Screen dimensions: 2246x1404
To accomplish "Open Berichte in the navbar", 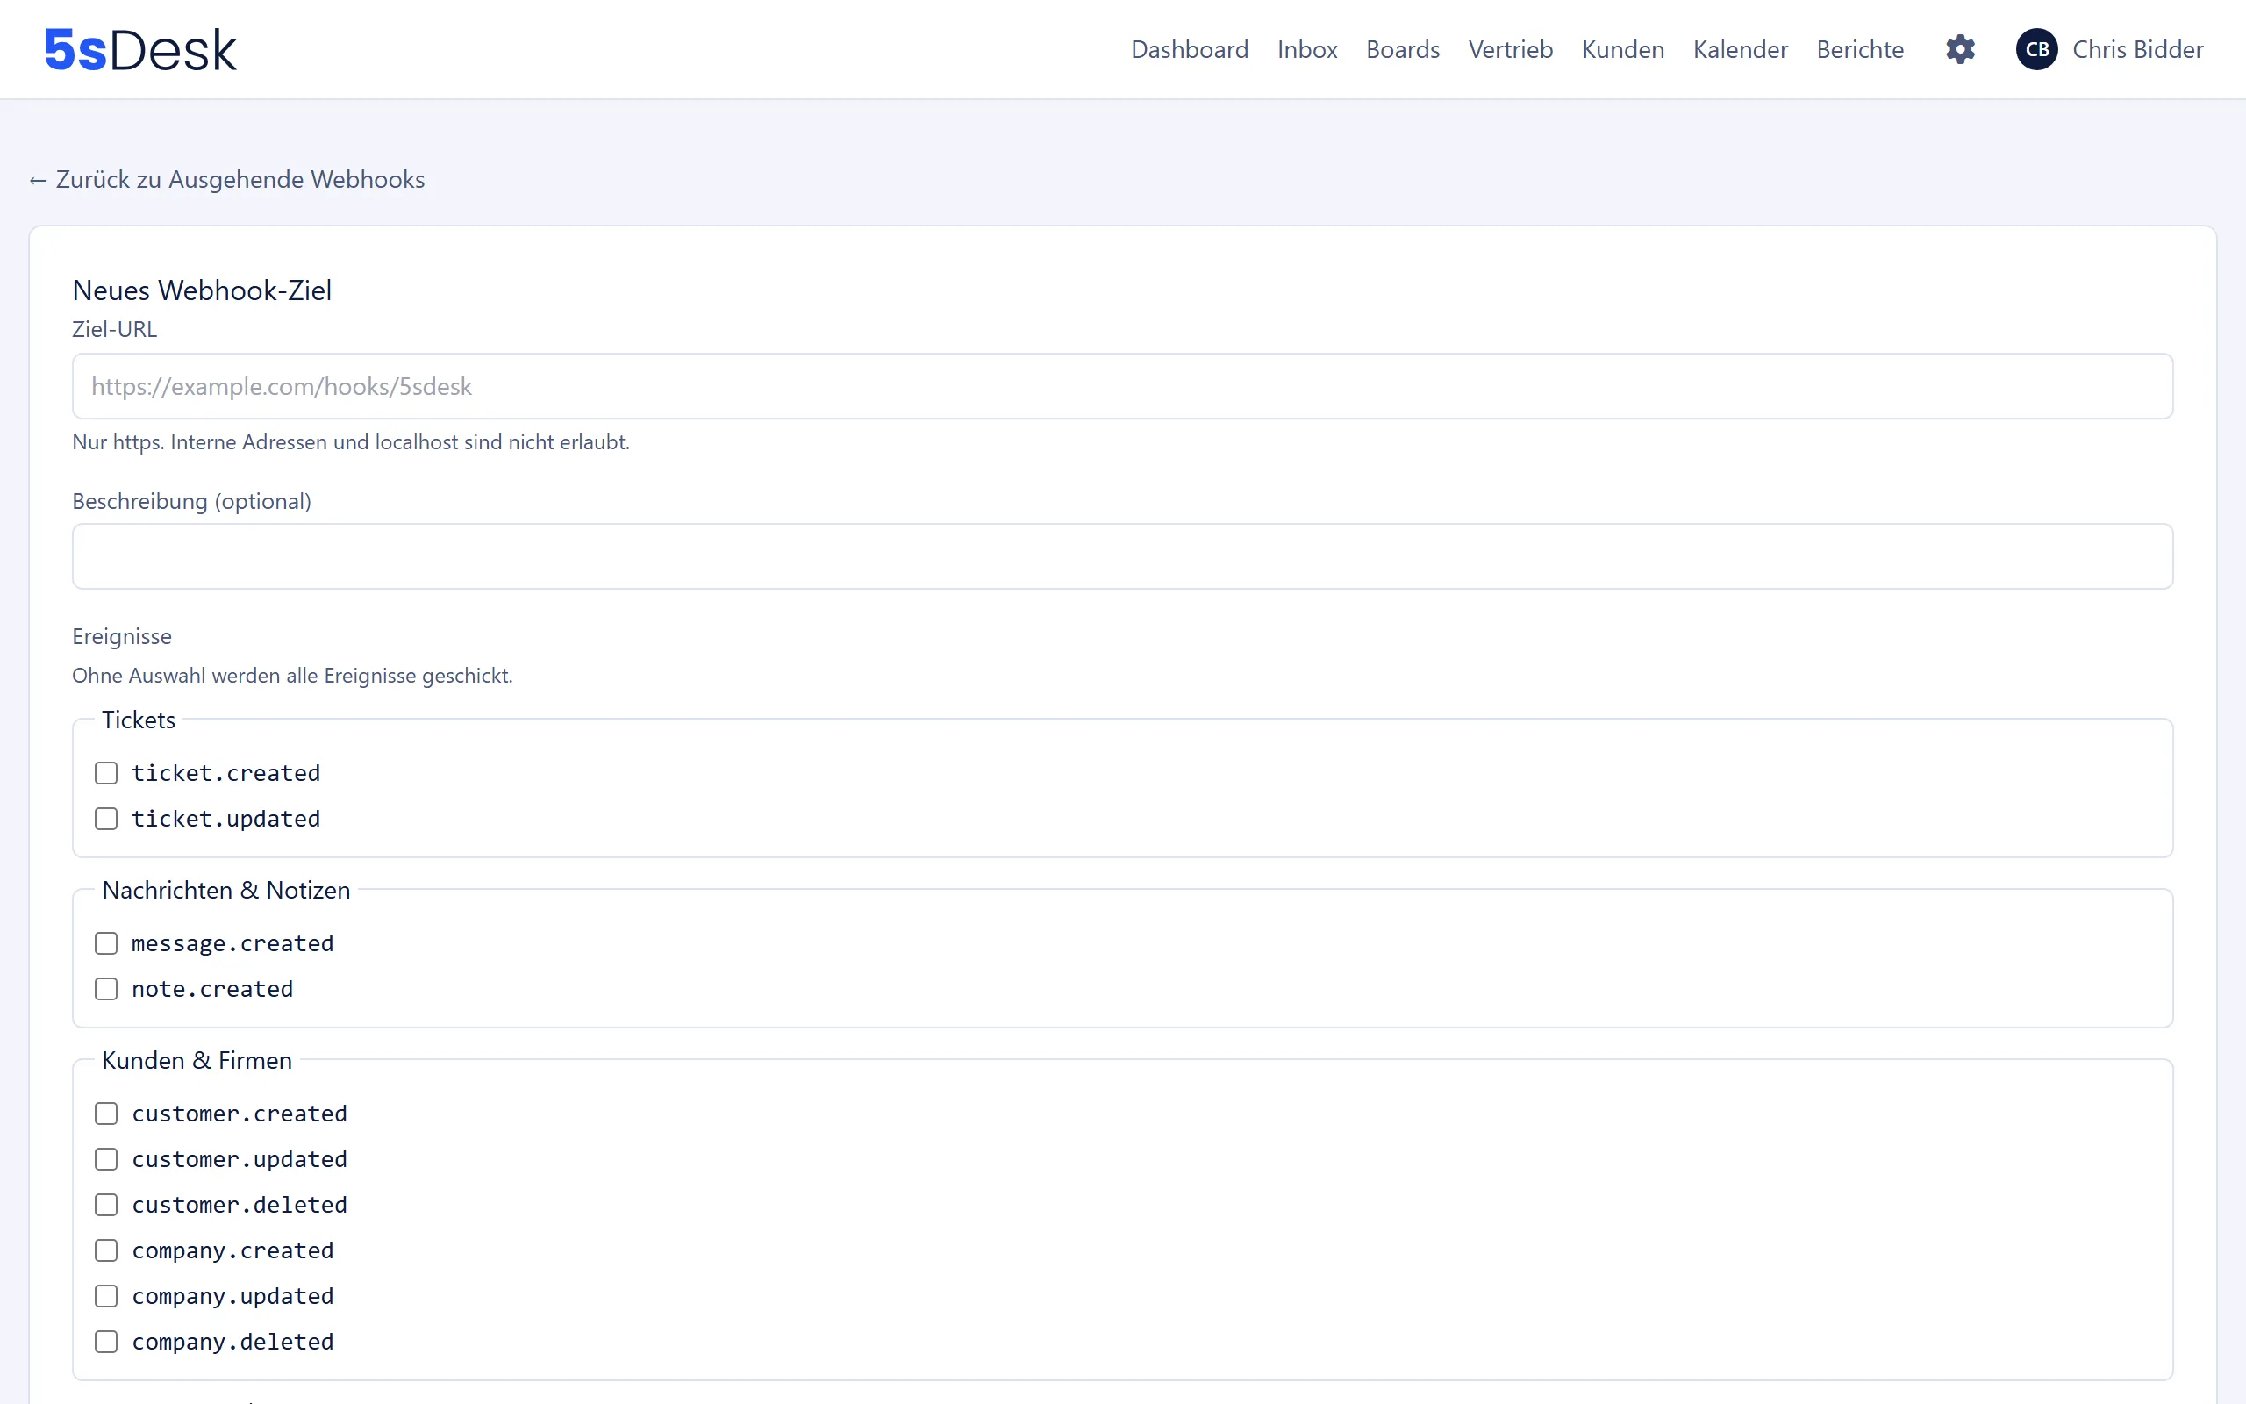I will (1860, 49).
